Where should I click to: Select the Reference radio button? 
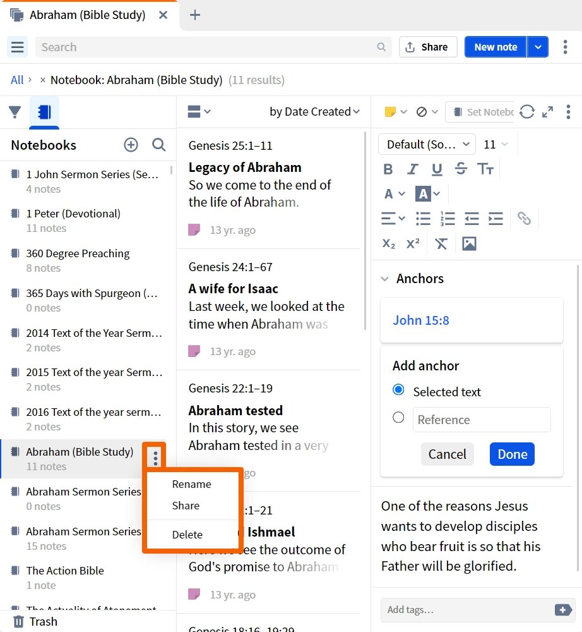point(398,417)
